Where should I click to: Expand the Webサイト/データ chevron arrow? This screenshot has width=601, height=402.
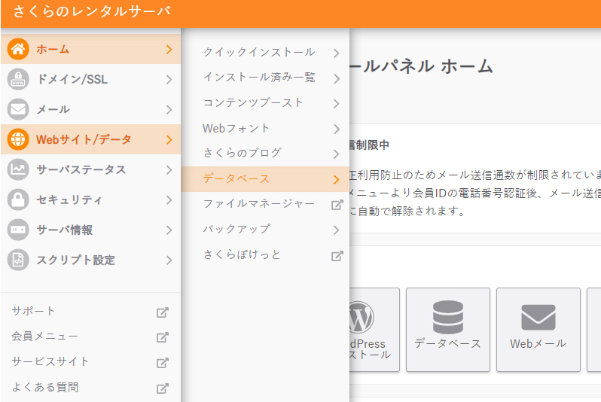pyautogui.click(x=169, y=140)
